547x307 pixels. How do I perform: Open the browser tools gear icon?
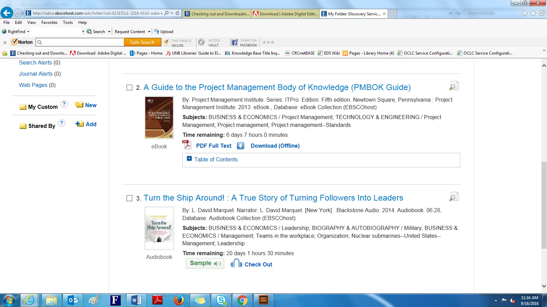[x=542, y=13]
